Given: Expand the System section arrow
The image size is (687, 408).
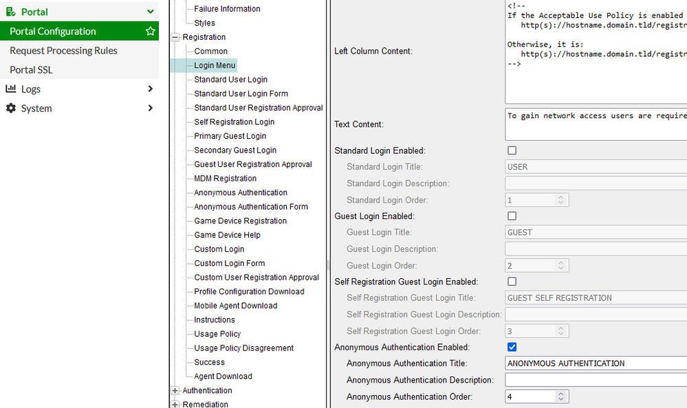Looking at the screenshot, I should (x=151, y=108).
